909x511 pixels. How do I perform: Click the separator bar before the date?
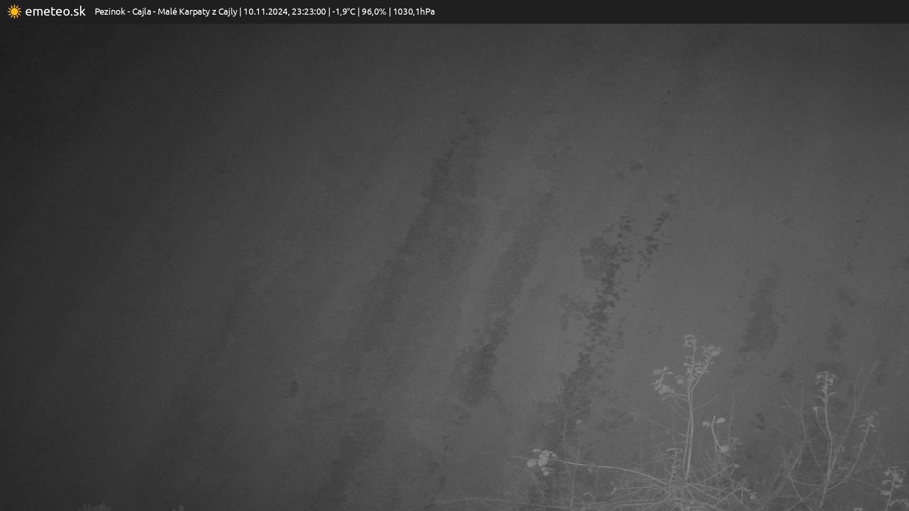pos(240,11)
